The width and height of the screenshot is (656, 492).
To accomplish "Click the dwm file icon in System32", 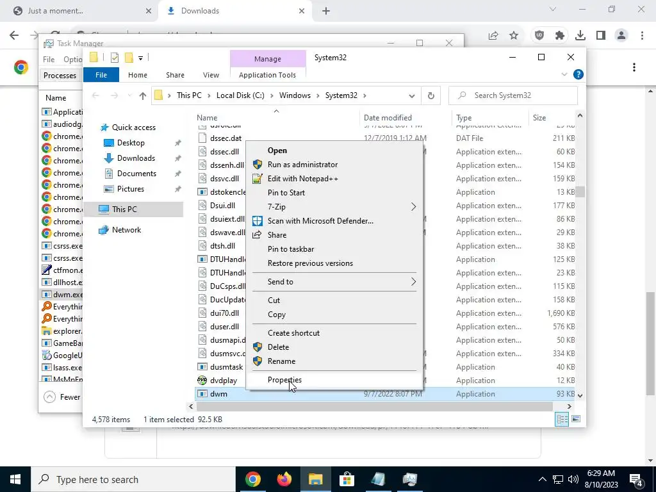I will pyautogui.click(x=202, y=394).
